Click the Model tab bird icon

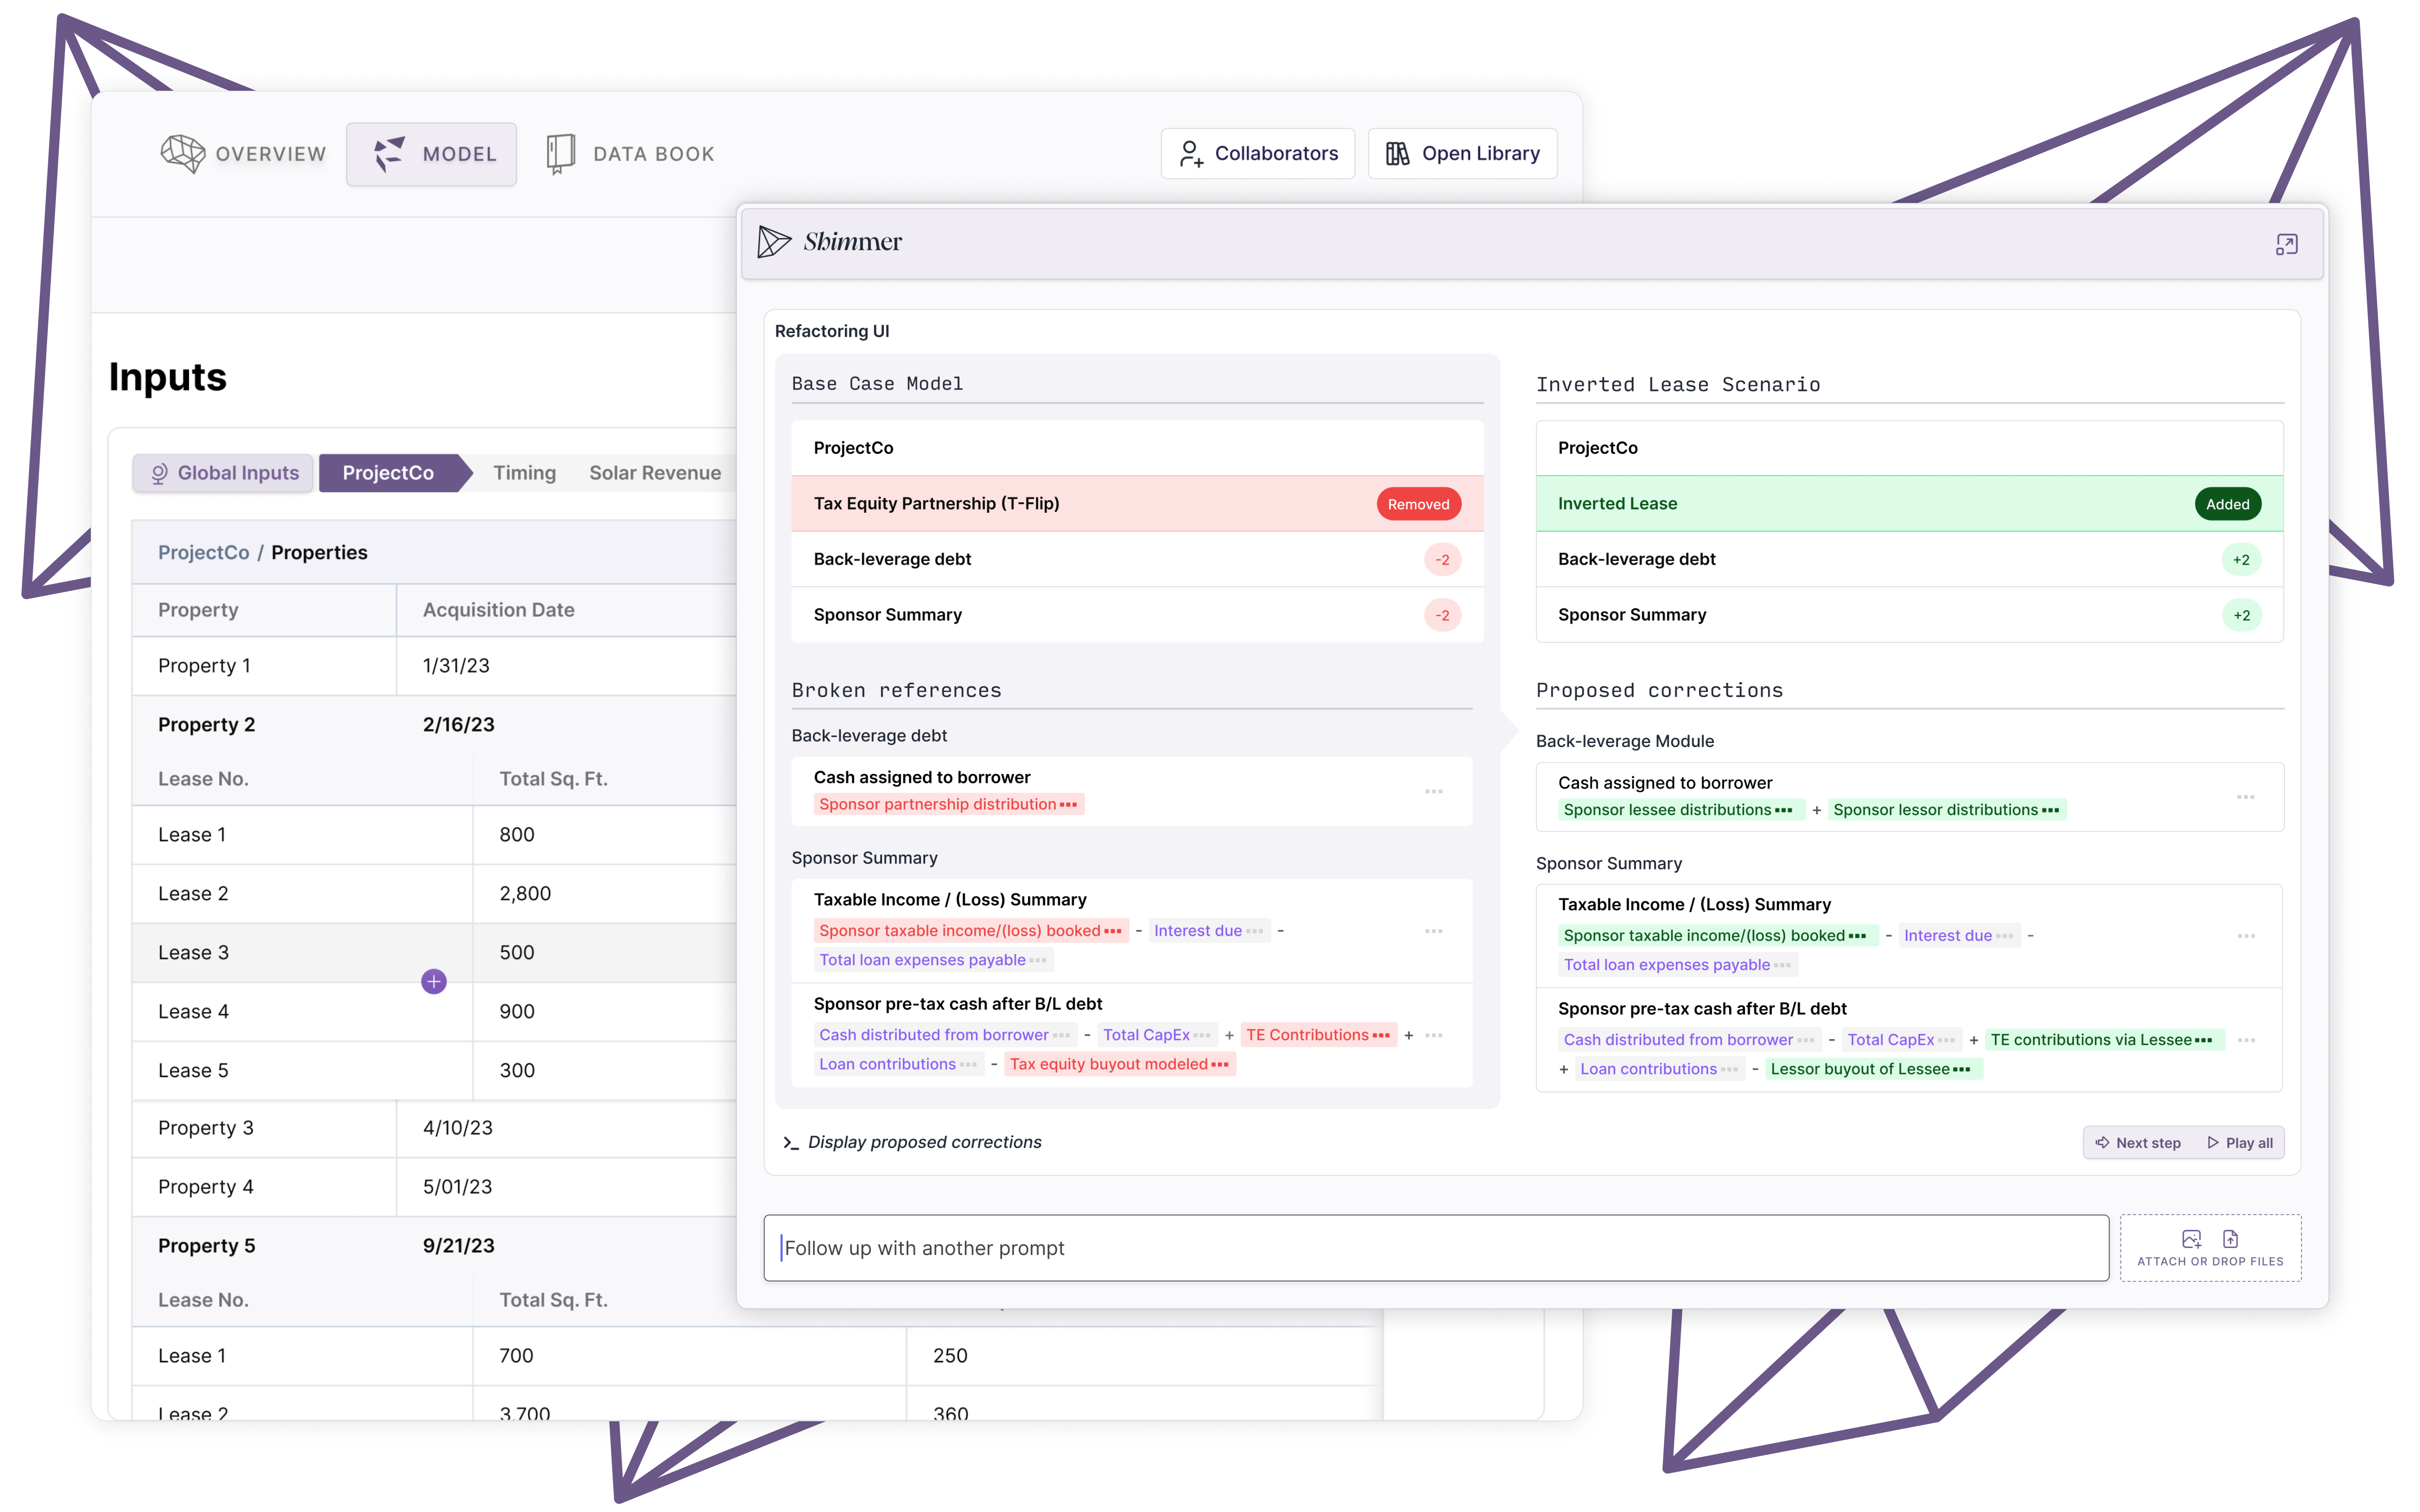pyautogui.click(x=389, y=154)
